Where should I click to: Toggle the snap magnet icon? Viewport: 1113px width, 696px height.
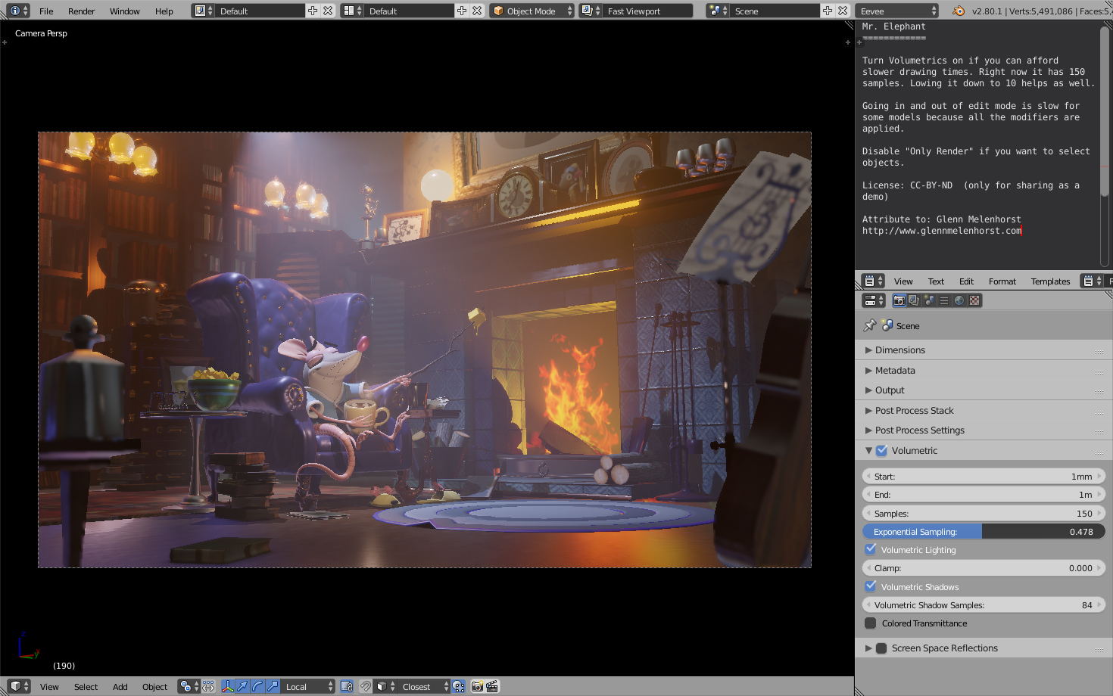(x=365, y=686)
